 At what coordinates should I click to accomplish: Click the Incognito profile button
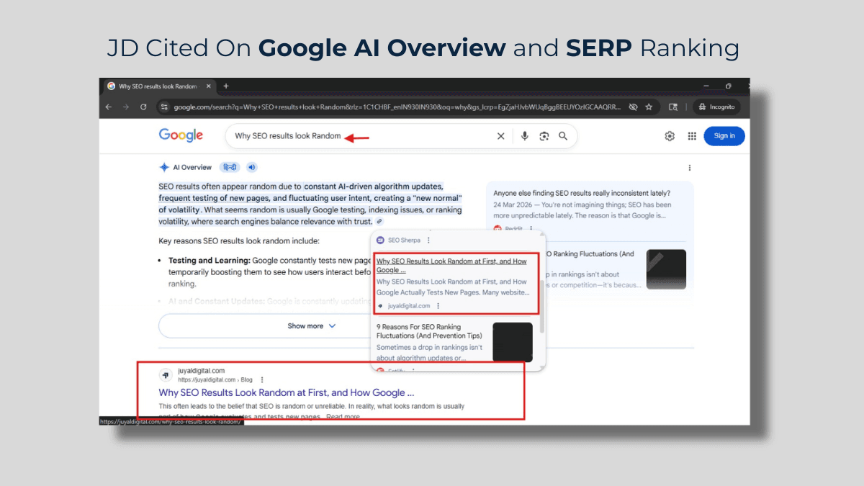pyautogui.click(x=716, y=107)
